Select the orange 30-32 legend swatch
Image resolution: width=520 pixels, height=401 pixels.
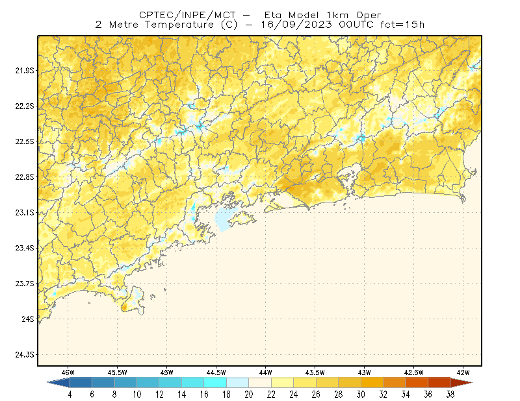pyautogui.click(x=372, y=383)
